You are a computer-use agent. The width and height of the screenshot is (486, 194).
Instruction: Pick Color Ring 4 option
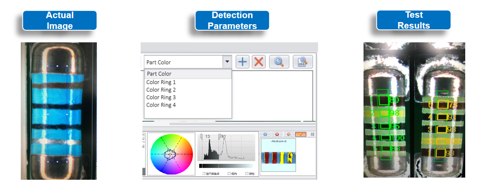tap(161, 105)
